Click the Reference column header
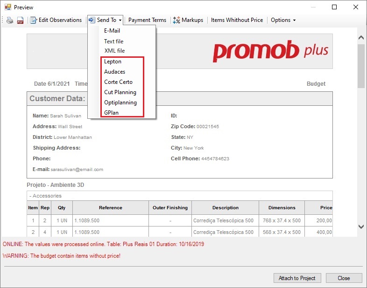Image resolution: width=367 pixels, height=288 pixels. [111, 208]
